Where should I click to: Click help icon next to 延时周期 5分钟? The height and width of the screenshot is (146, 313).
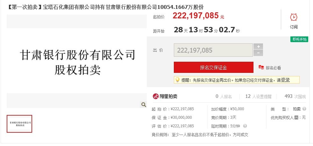point(245,126)
